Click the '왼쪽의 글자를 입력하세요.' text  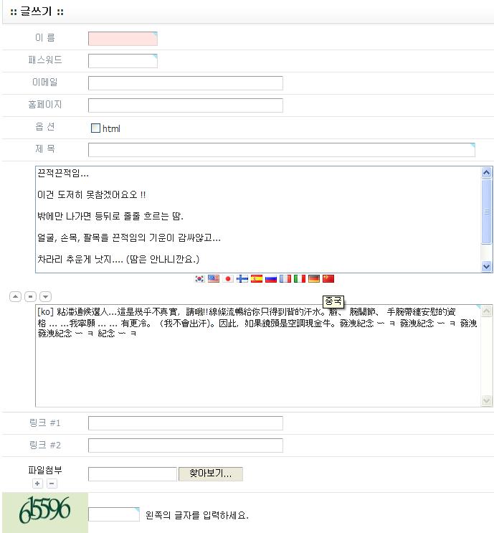[x=197, y=515]
